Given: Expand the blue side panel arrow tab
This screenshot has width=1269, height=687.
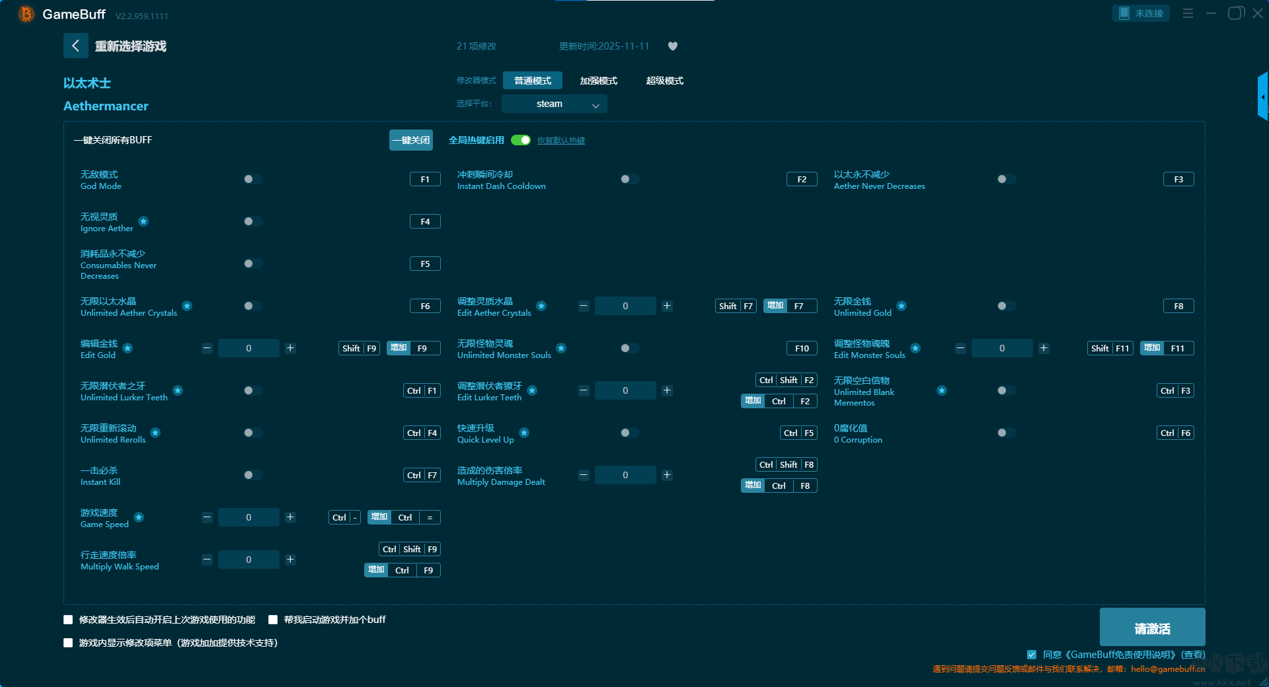Looking at the screenshot, I should click(1262, 97).
